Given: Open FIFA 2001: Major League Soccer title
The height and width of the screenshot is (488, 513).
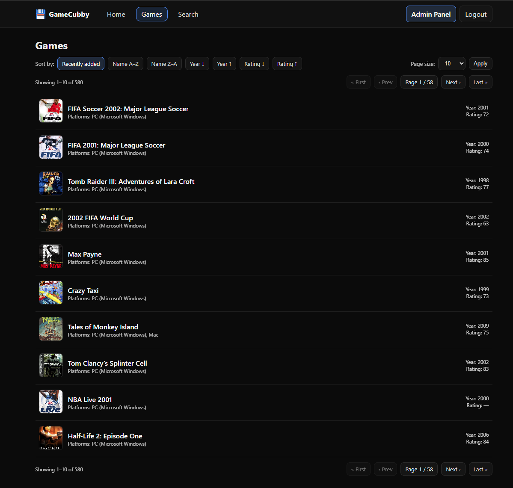Looking at the screenshot, I should [x=116, y=145].
